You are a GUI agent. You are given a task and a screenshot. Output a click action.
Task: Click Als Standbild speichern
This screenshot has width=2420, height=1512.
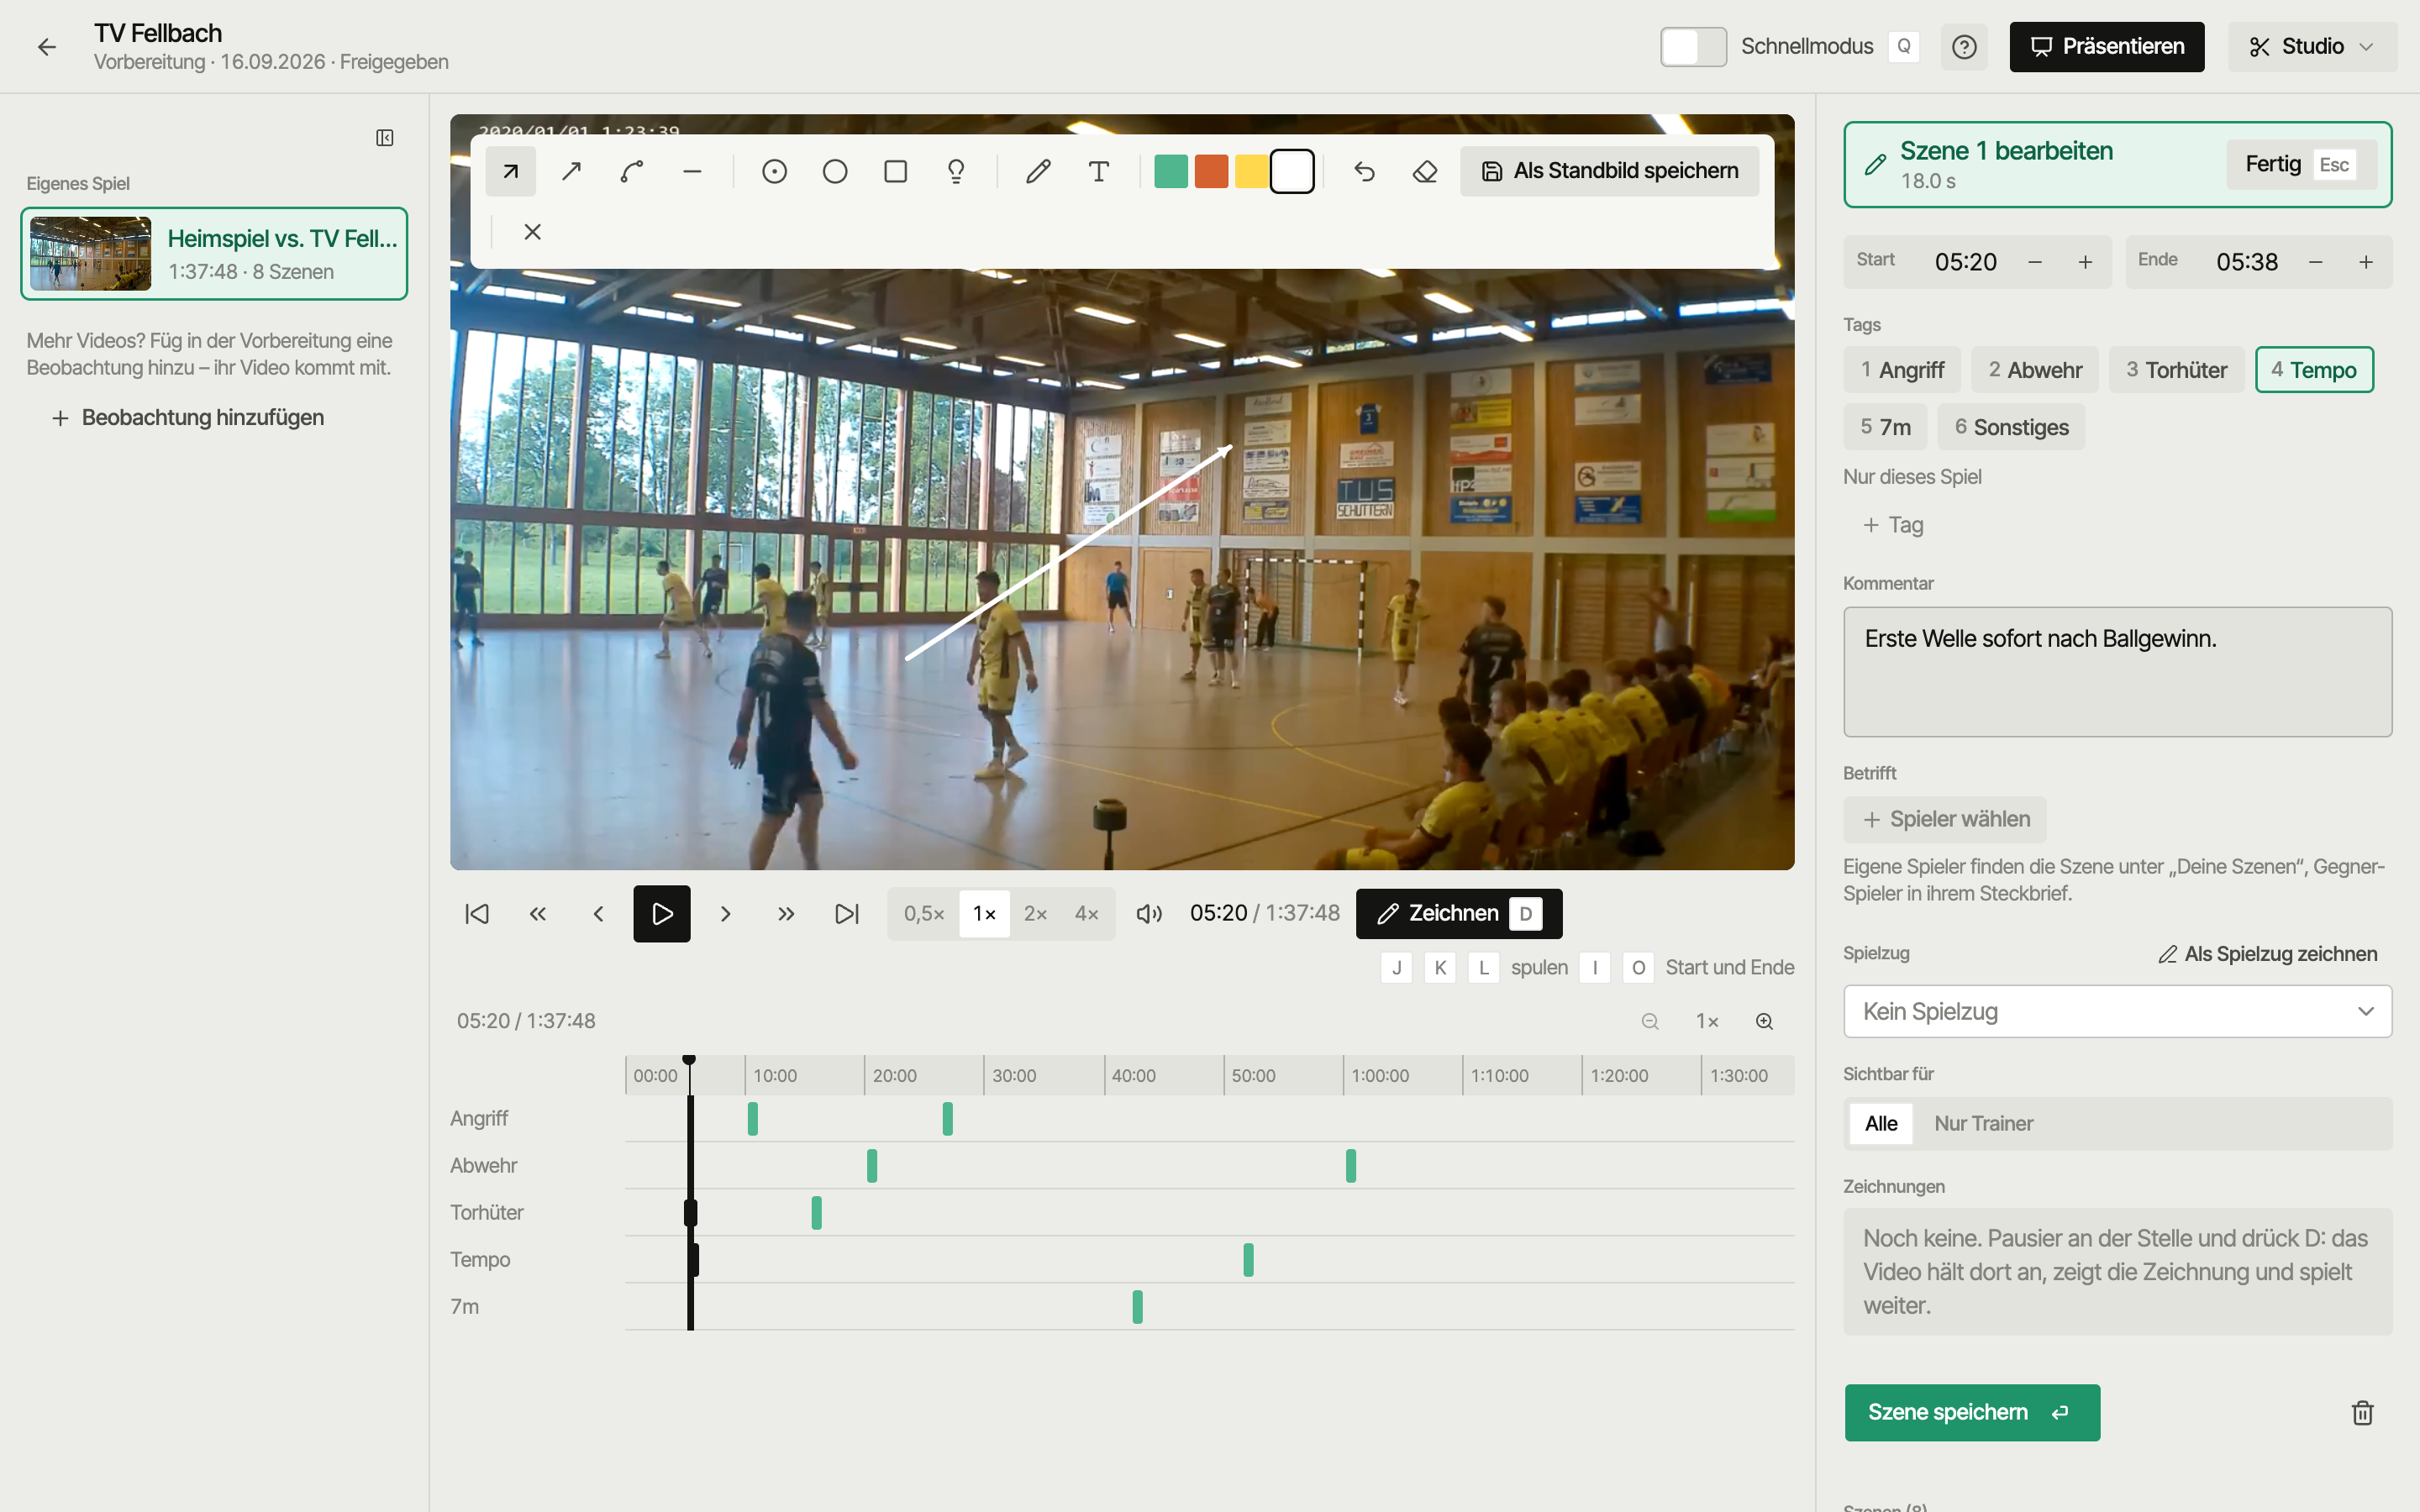tap(1609, 171)
